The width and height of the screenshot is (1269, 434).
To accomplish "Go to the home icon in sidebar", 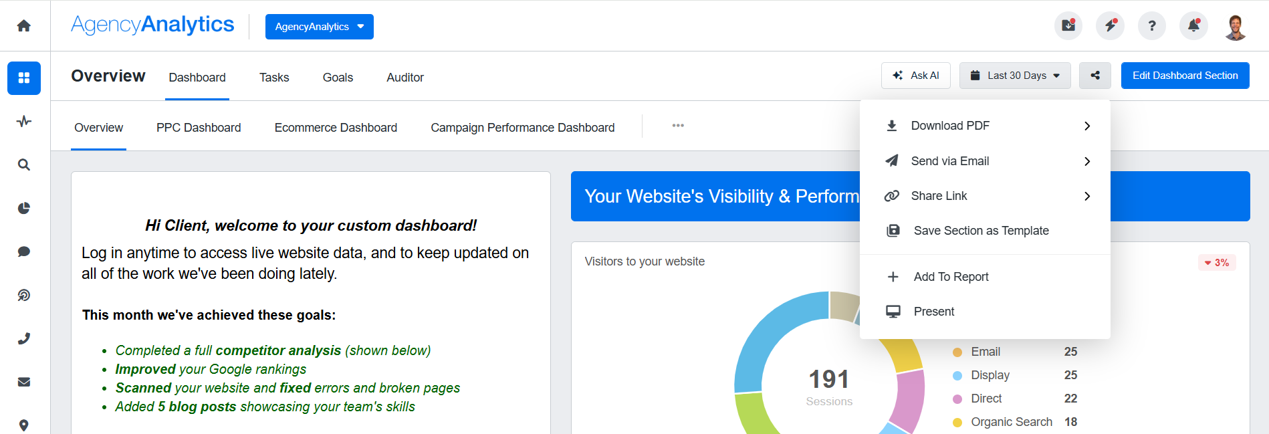I will click(x=24, y=25).
